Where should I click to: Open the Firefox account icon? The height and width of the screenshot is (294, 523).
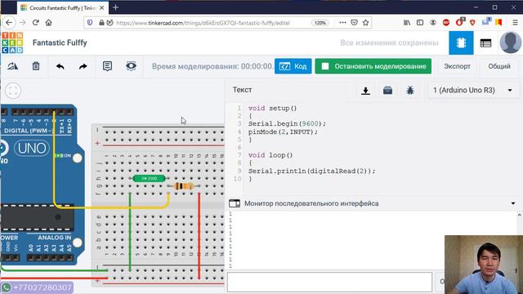[433, 23]
